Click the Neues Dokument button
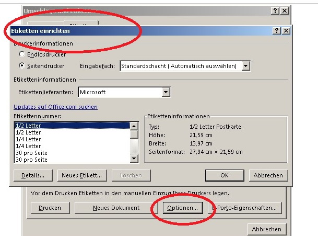Image resolution: width=318 pixels, height=236 pixels. point(116,208)
